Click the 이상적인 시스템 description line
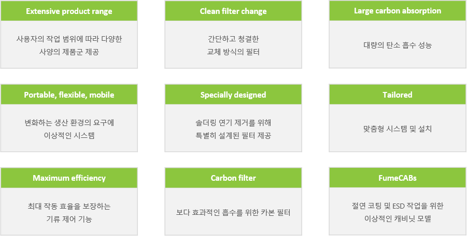 (x=69, y=136)
